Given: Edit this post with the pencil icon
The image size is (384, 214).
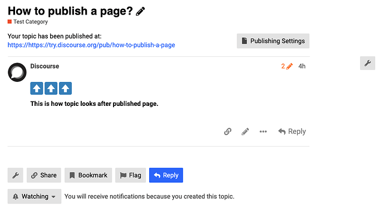Looking at the screenshot, I should pos(245,132).
